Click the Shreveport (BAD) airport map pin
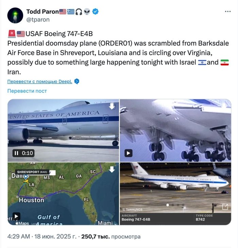The width and height of the screenshot is (238, 248). [x=26, y=177]
